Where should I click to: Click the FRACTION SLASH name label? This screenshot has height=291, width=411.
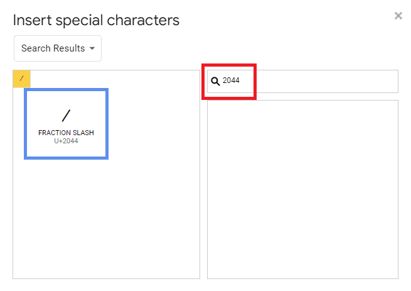[x=66, y=133]
